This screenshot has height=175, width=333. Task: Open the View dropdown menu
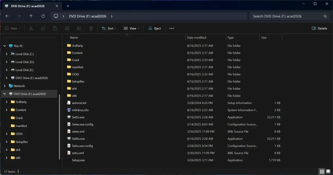[131, 28]
